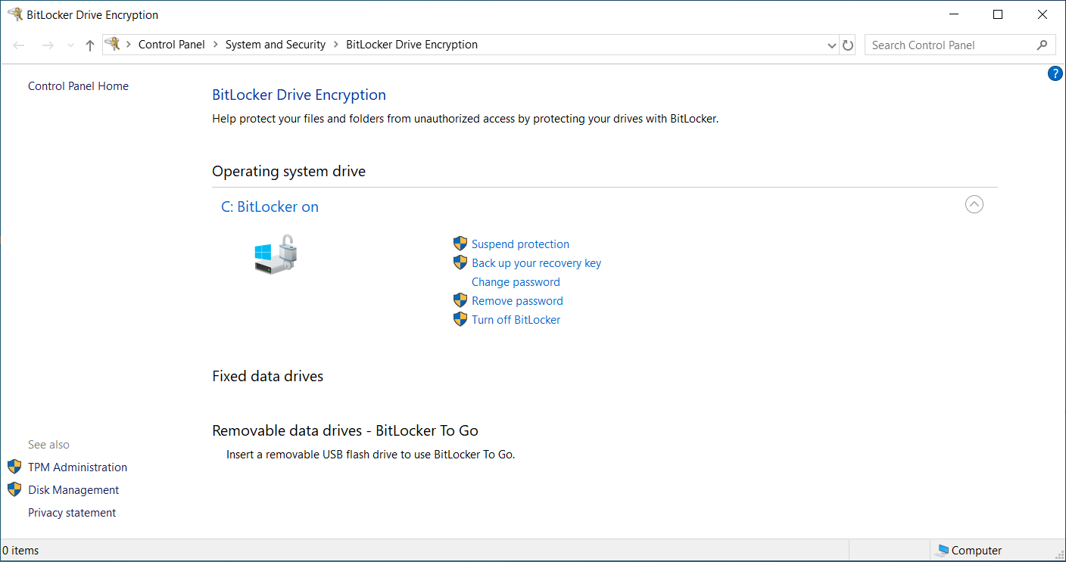Open the Remove password link

tap(517, 301)
